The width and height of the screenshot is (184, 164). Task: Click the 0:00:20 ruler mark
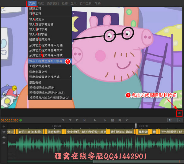(56, 126)
